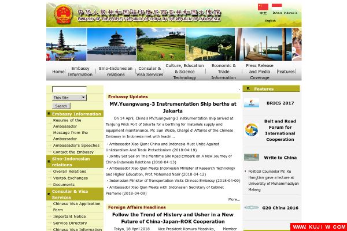Open Follow the Trend of History headline
Screen dimensions: 347x231
click(173, 218)
